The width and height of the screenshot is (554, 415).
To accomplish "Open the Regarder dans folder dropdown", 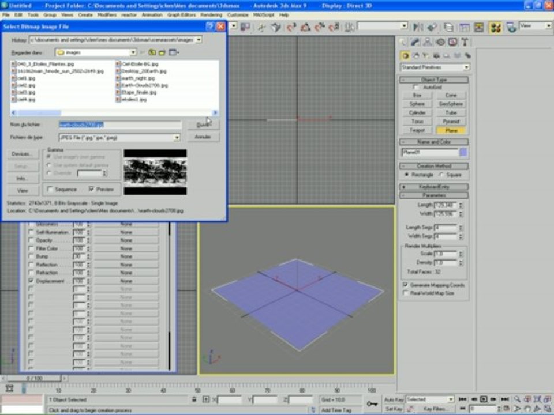I will tap(133, 52).
